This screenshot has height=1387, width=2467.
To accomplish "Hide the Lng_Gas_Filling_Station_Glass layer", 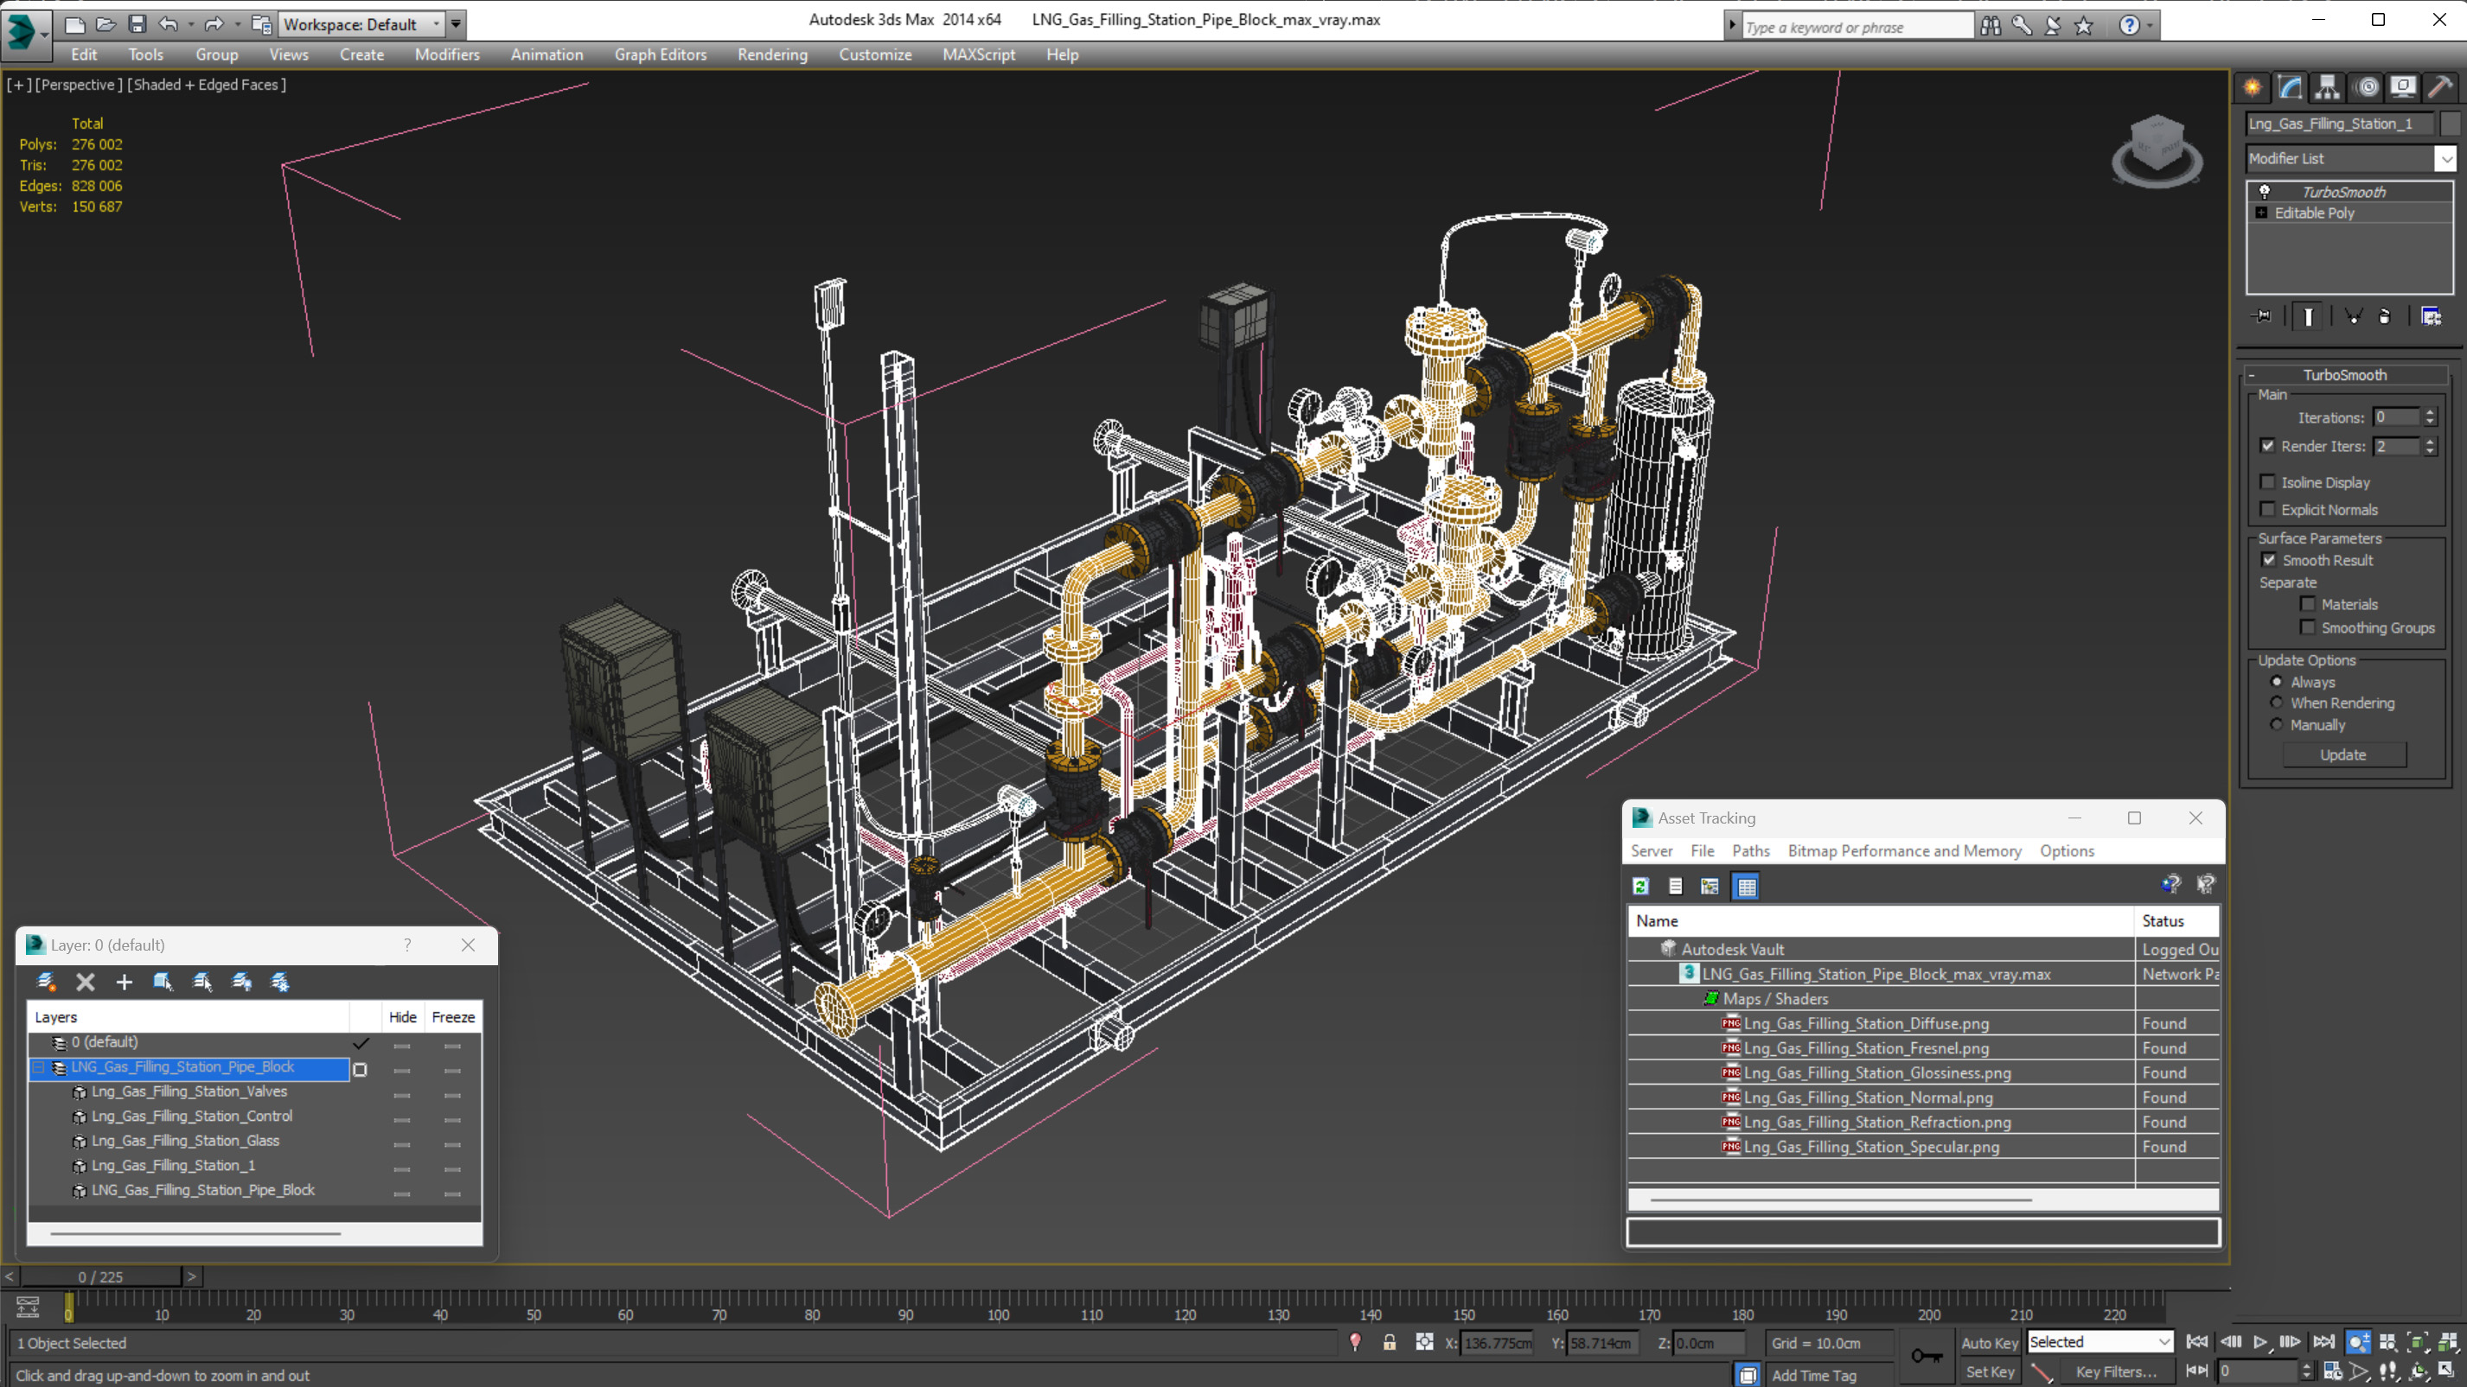I will (x=401, y=1140).
